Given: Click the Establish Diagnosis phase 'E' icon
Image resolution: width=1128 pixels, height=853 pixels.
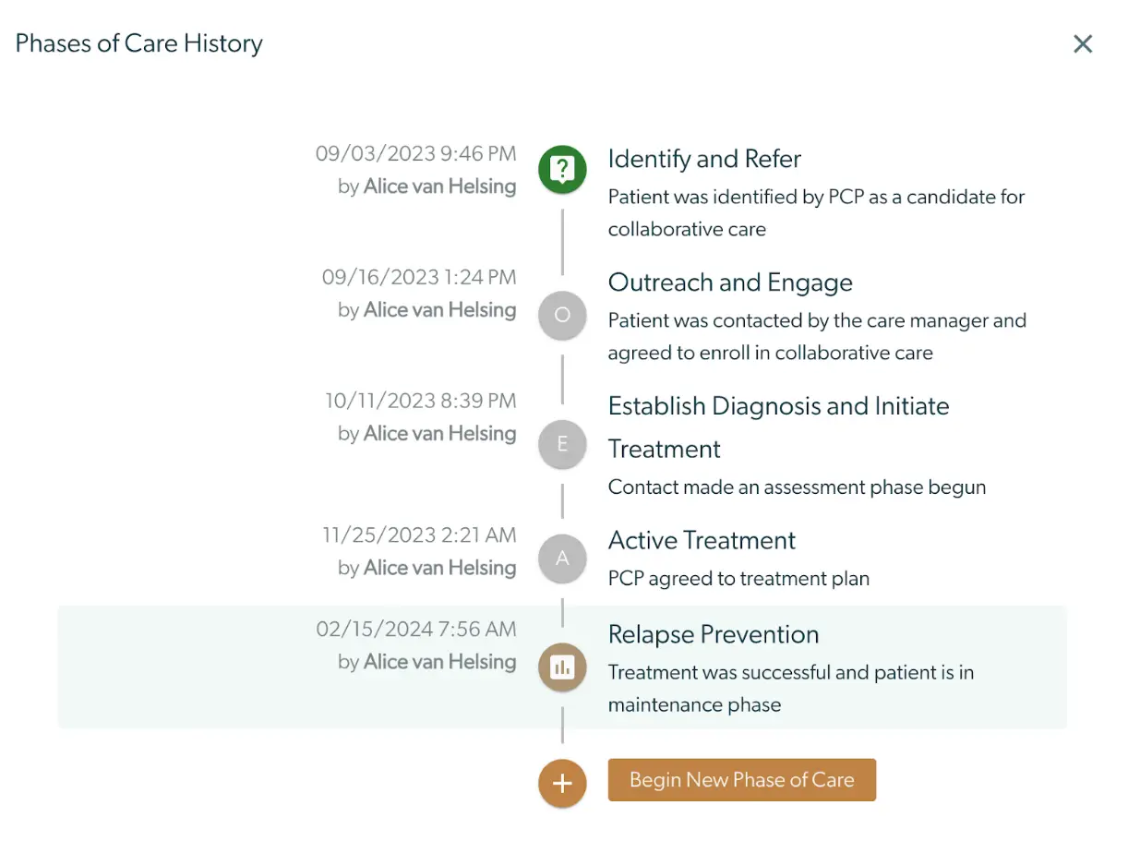Looking at the screenshot, I should tap(562, 444).
